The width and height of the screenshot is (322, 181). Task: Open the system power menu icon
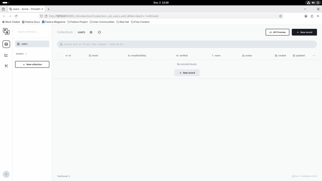[x=318, y=3]
